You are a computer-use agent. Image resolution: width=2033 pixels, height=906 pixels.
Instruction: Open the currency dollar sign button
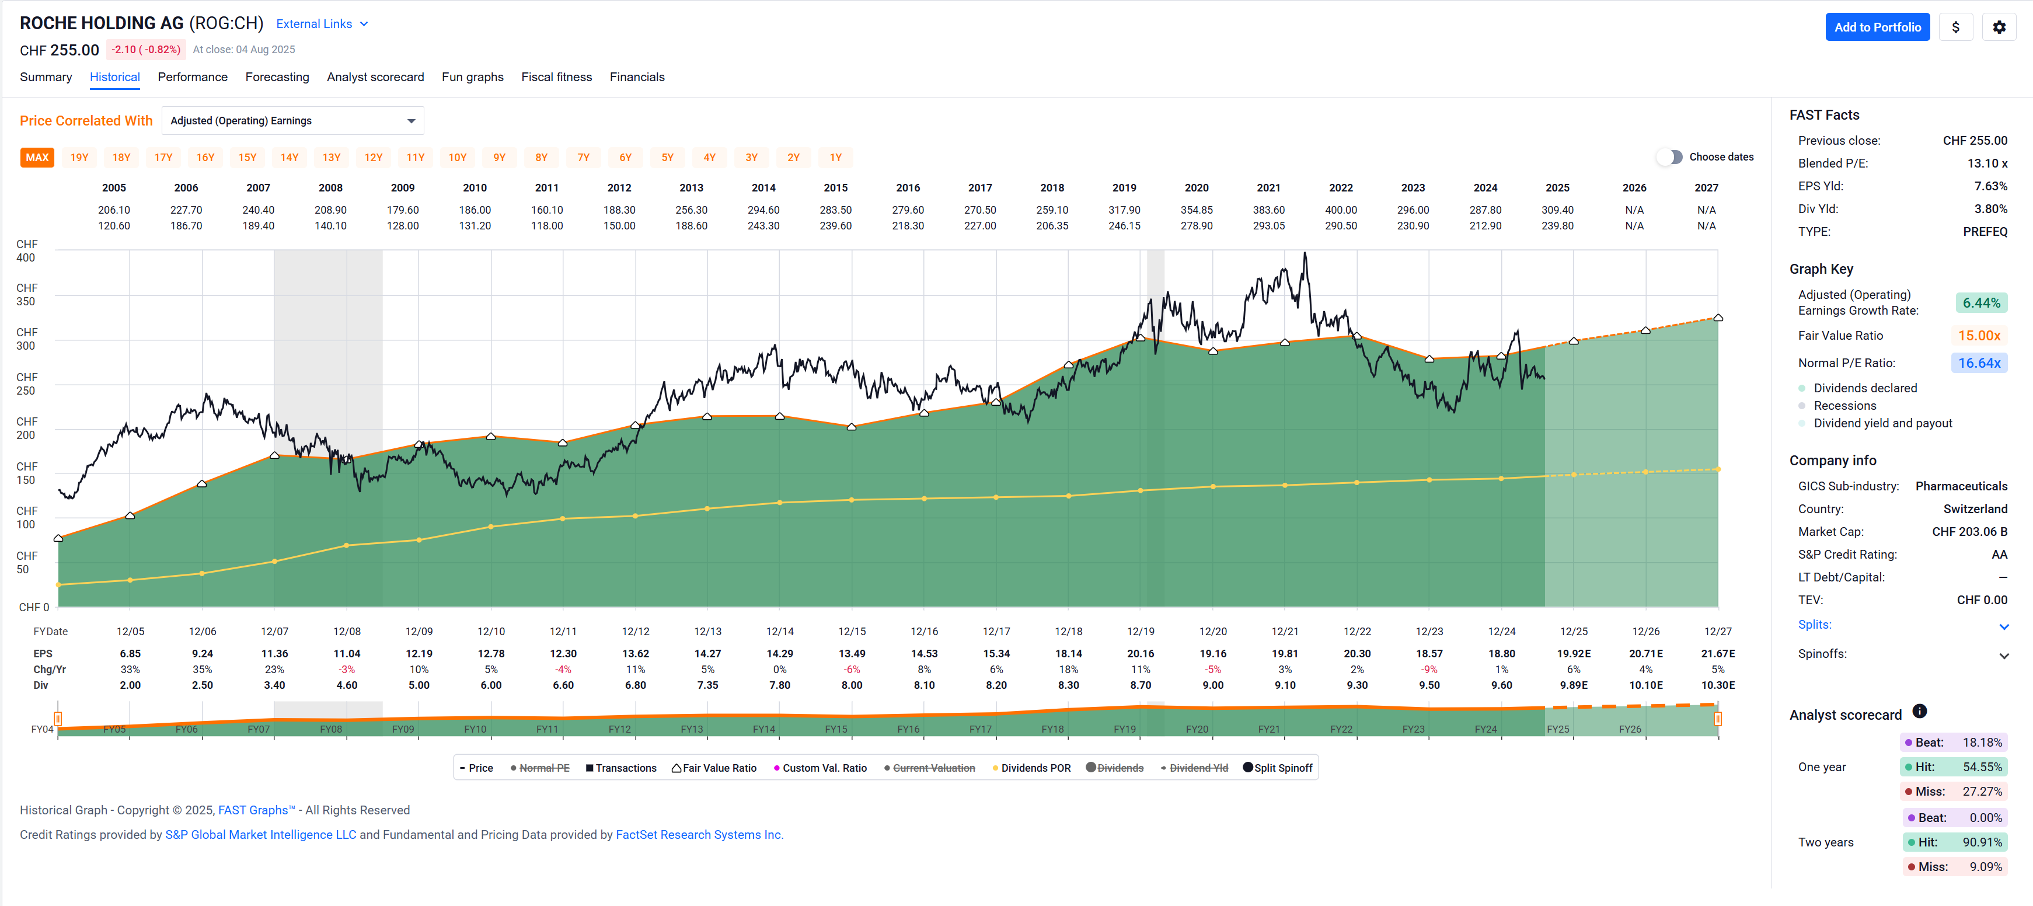(1955, 27)
